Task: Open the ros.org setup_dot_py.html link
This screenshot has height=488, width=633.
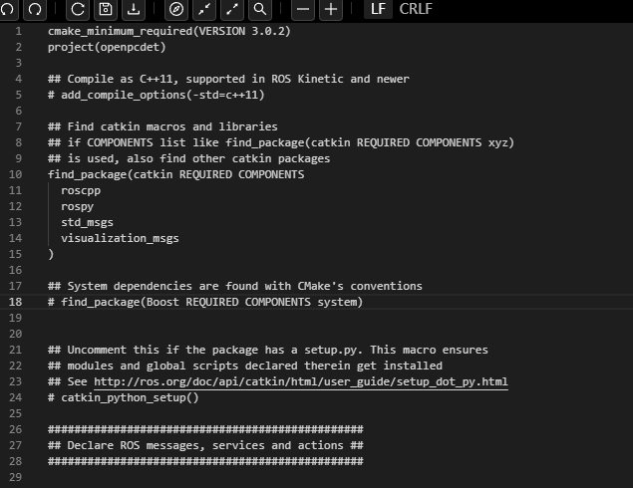Action: [301, 381]
